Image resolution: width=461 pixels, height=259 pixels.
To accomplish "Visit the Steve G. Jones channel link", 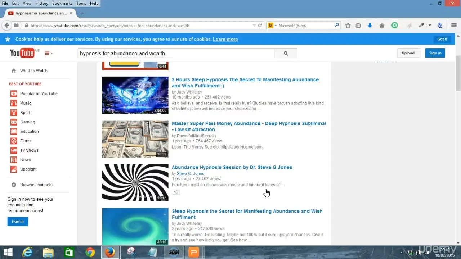I will point(191,174).
